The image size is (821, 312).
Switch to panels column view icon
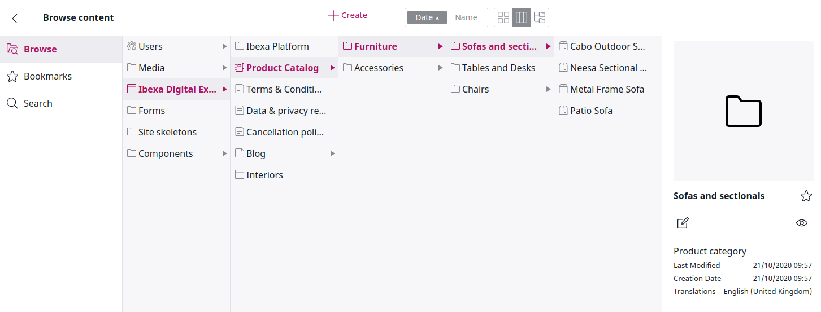522,17
